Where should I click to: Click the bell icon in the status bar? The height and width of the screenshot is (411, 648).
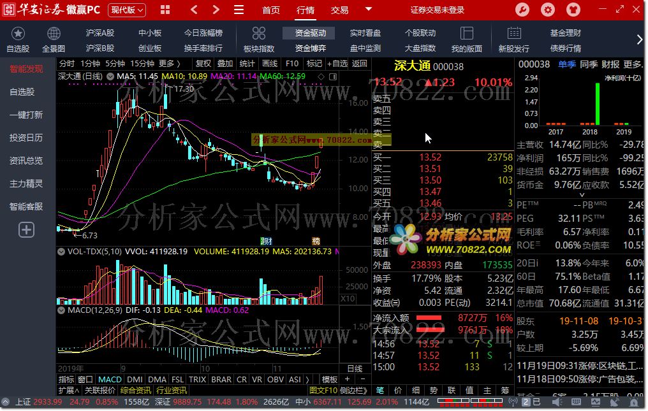(x=633, y=402)
